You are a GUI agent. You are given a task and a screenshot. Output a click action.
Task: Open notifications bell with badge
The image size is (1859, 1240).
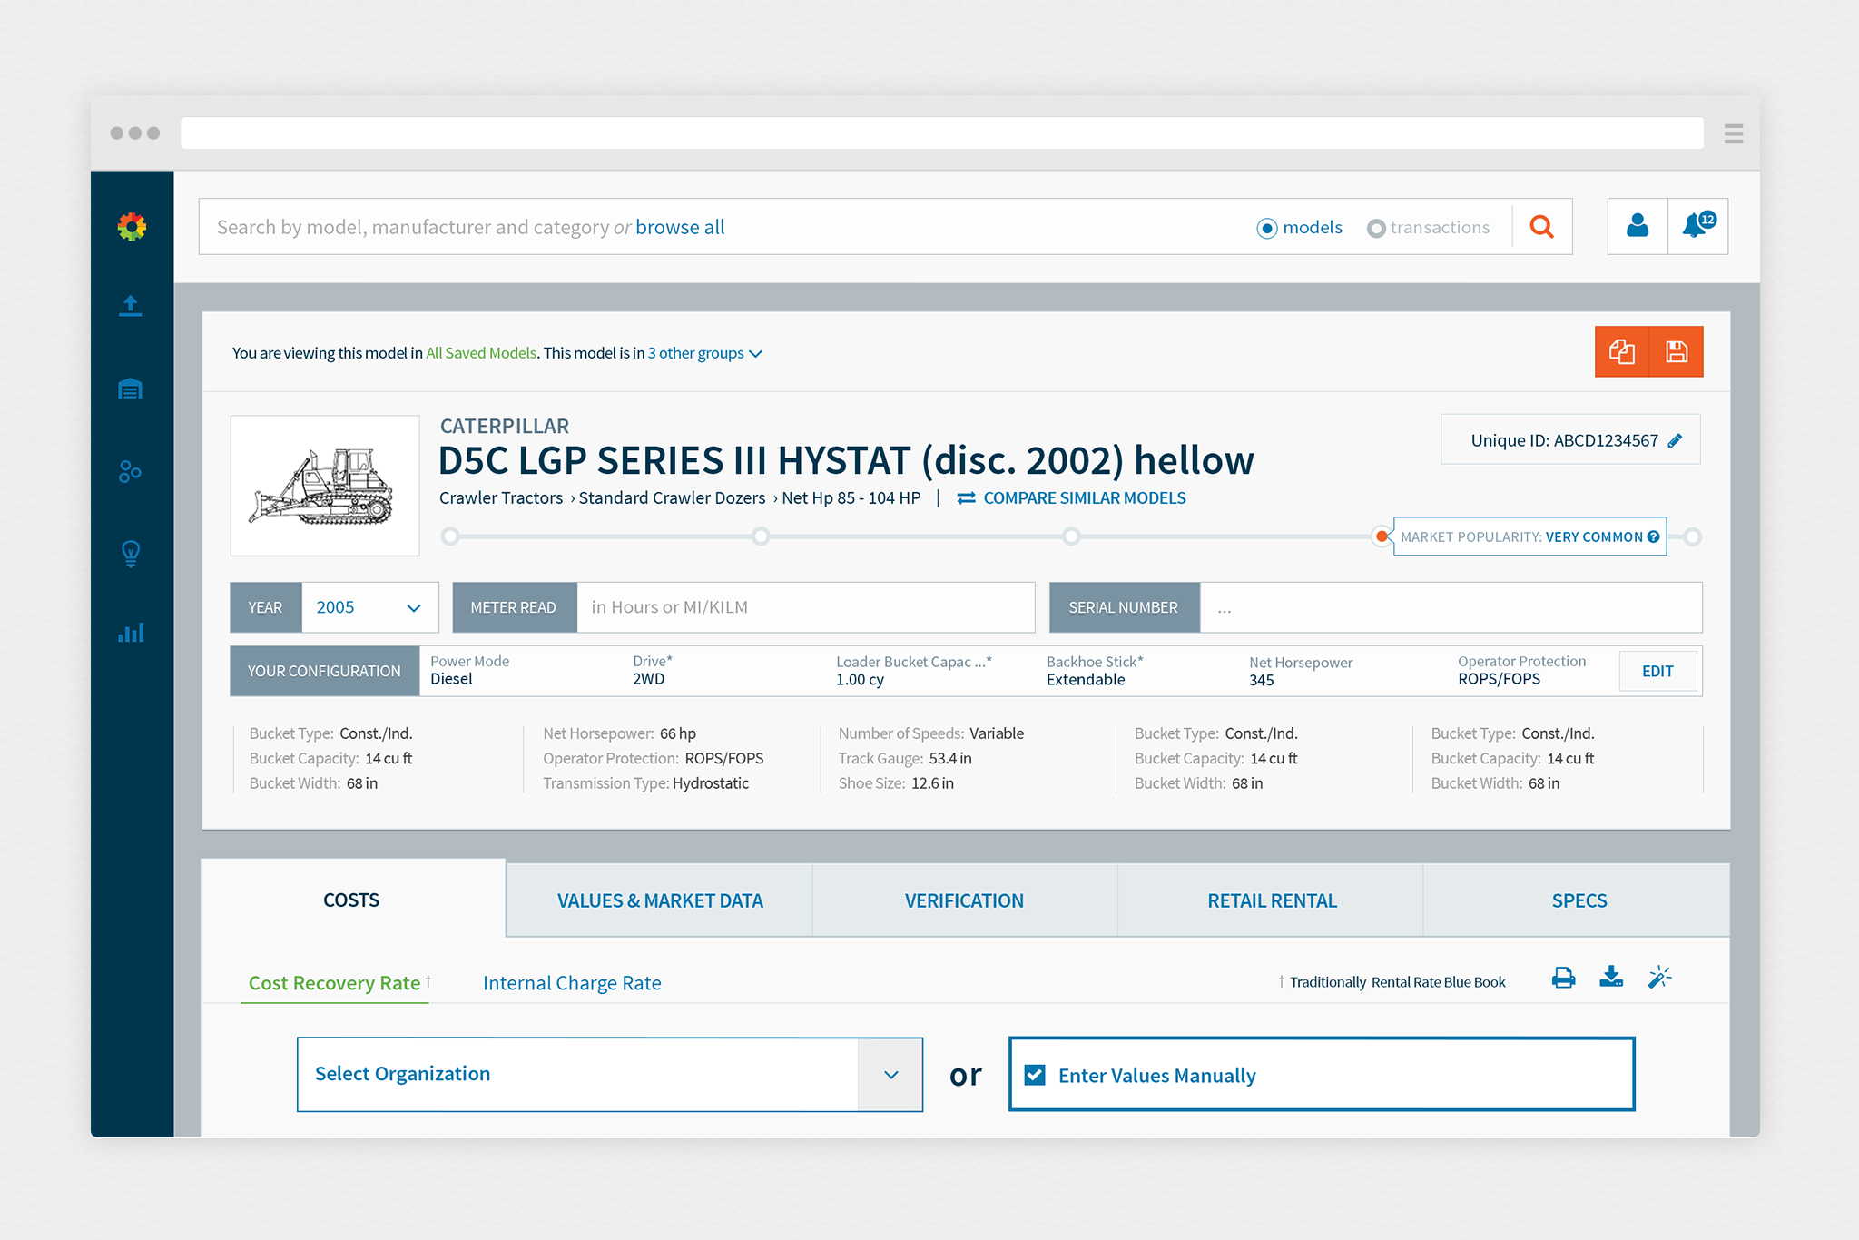1697,226
